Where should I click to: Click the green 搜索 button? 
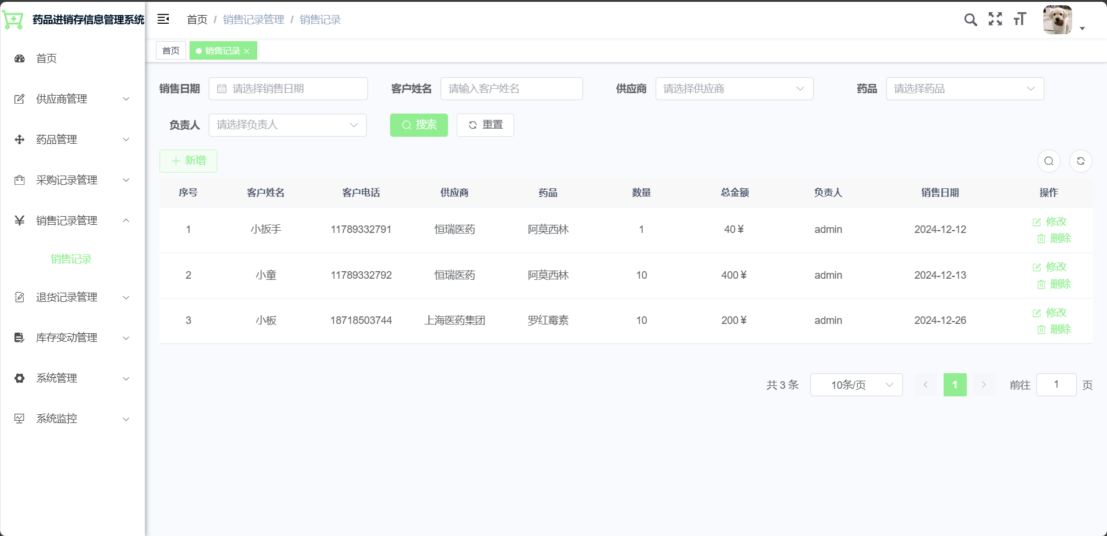419,125
